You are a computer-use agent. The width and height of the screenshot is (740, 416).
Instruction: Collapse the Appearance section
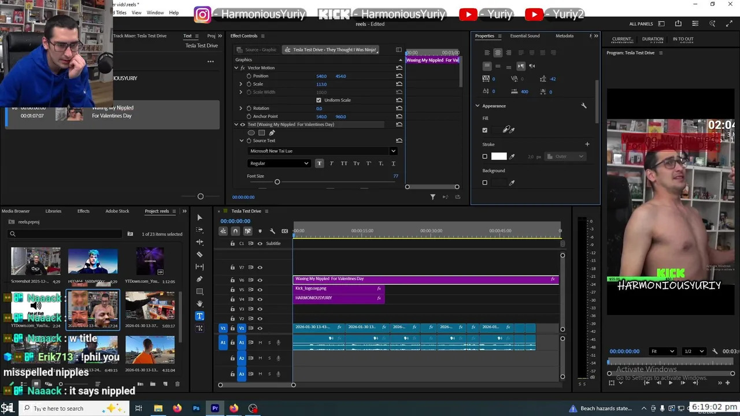(x=478, y=106)
